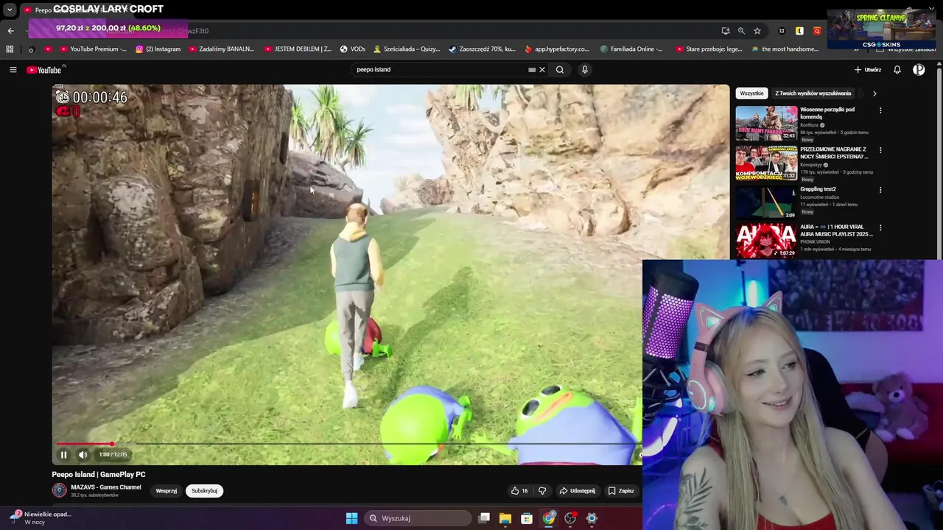This screenshot has height=530, width=943.
Task: Open Settings gear on the taskbar
Action: point(592,518)
